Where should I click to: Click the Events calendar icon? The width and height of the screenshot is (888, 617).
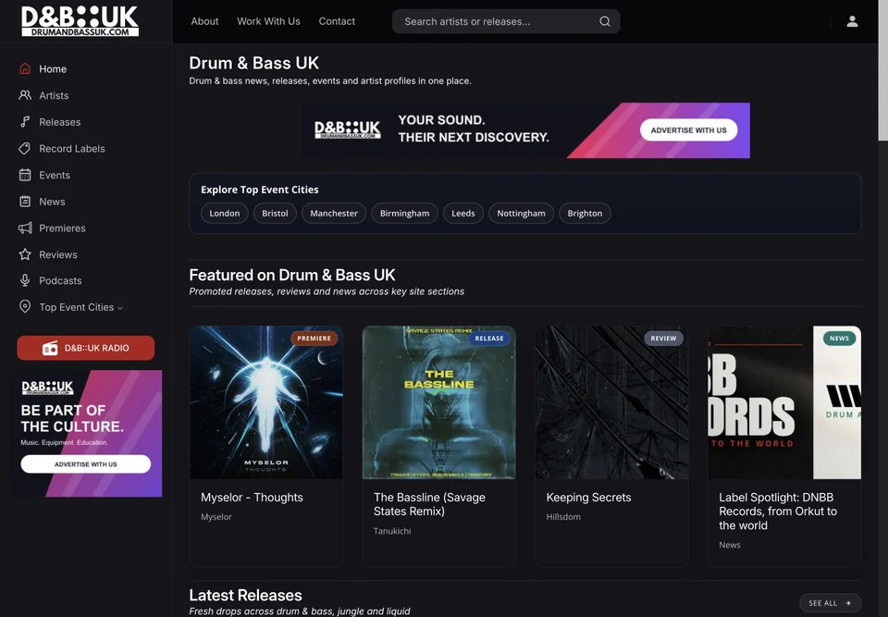point(25,175)
